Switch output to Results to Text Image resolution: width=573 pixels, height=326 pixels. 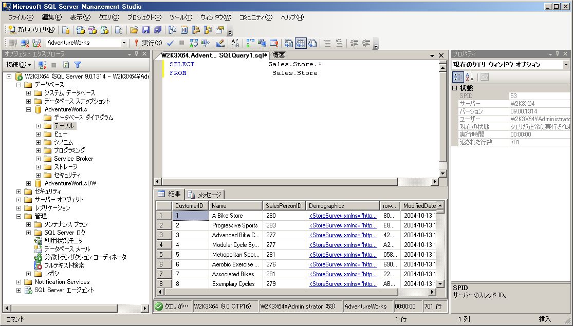point(289,43)
